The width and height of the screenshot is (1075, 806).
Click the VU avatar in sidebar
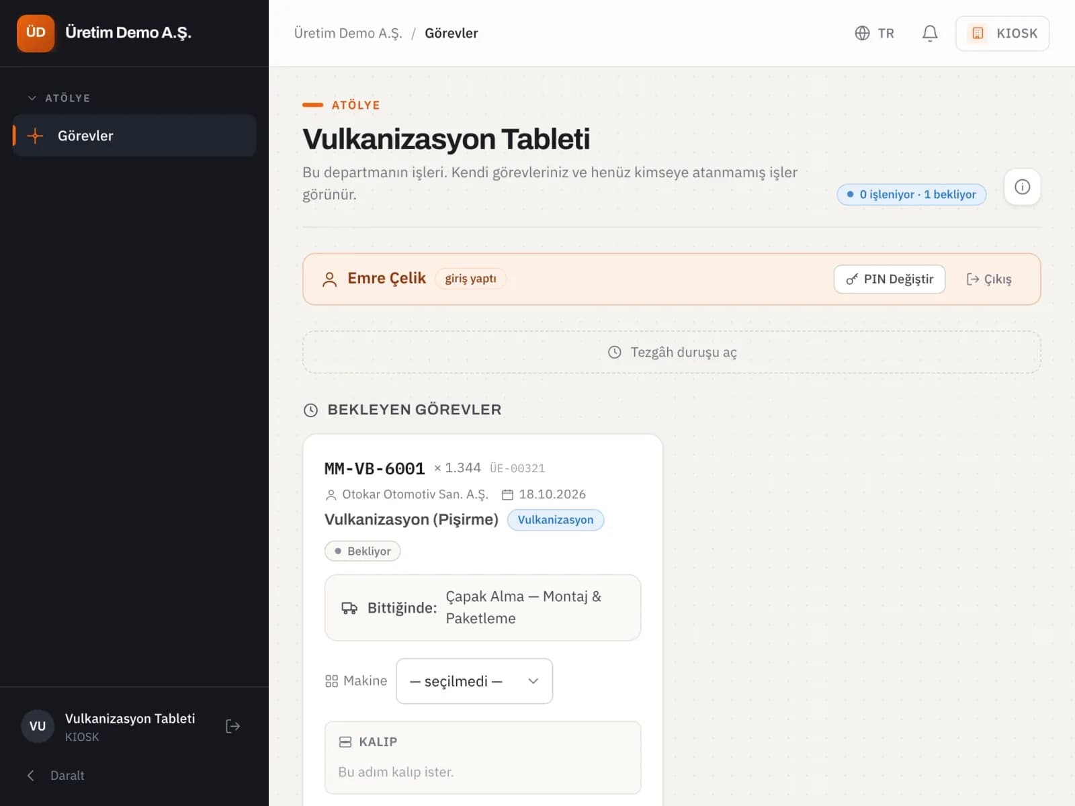coord(38,726)
